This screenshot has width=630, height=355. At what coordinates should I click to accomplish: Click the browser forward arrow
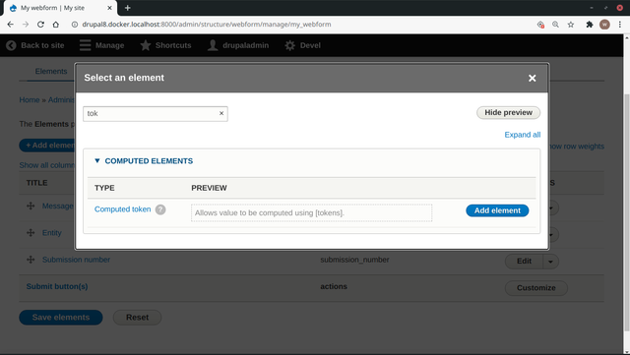pyautogui.click(x=26, y=25)
